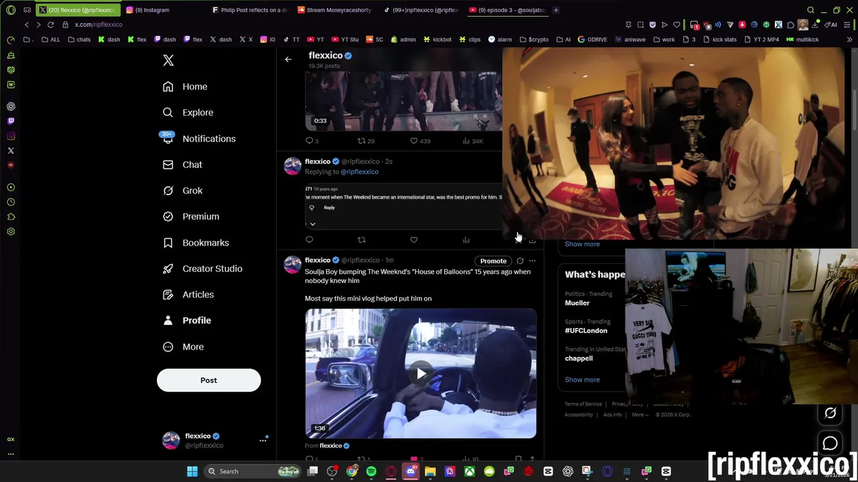
Task: Switch to Stream Moneyraceshorty tab
Action: pos(334,10)
